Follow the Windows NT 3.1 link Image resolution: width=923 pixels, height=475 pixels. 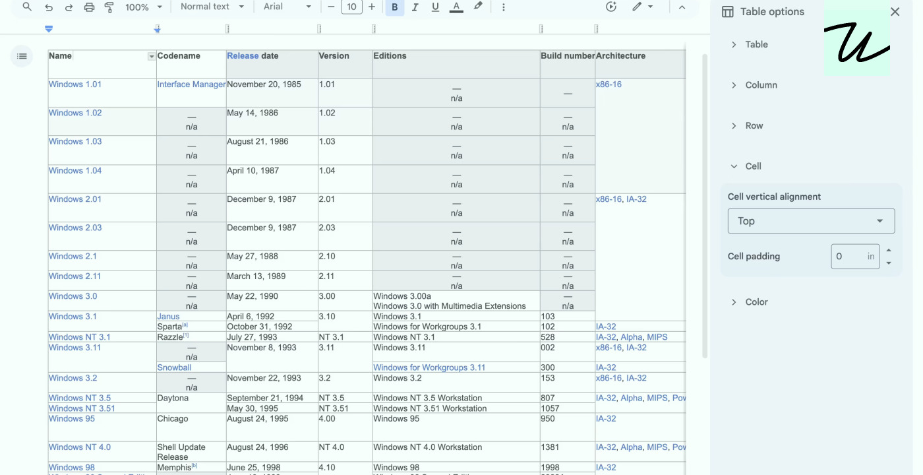pyautogui.click(x=80, y=337)
